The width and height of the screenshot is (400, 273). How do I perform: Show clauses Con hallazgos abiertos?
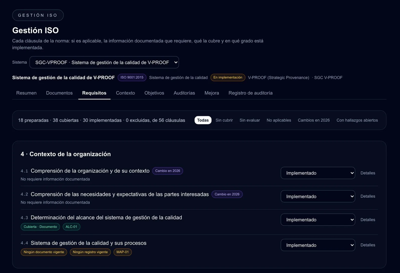357,120
